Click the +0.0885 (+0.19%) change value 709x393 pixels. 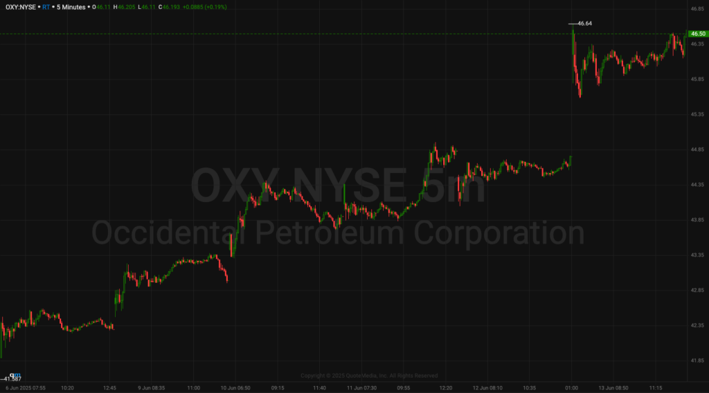205,7
